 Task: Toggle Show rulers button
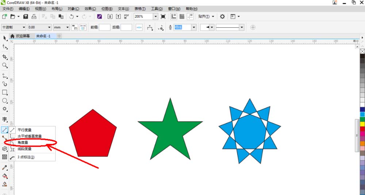pos(174,16)
